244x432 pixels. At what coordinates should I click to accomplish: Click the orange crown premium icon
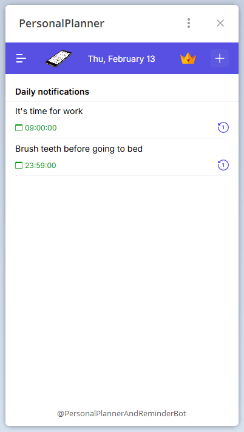click(188, 58)
